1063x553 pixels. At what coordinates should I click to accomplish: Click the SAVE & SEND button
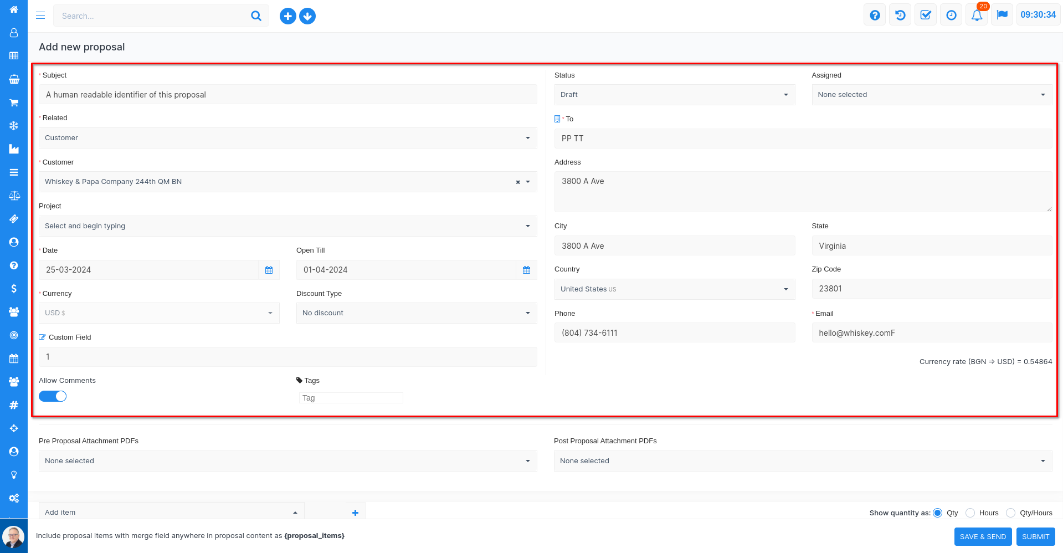(x=983, y=536)
